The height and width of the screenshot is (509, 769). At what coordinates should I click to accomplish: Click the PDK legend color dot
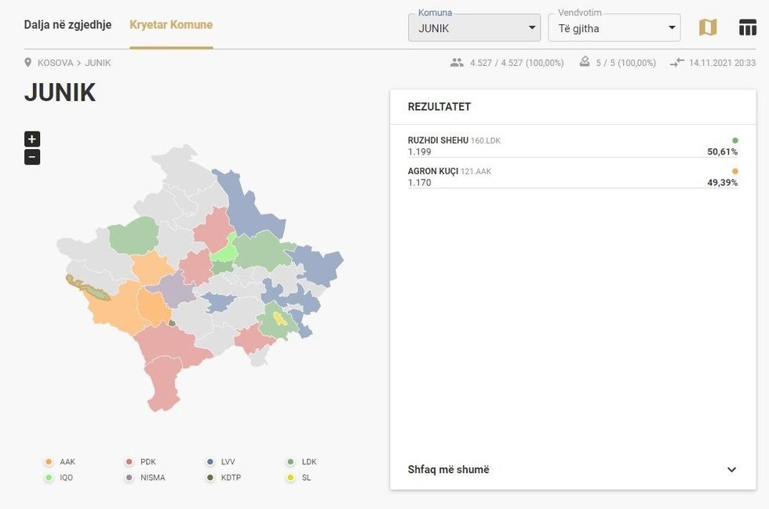click(129, 462)
